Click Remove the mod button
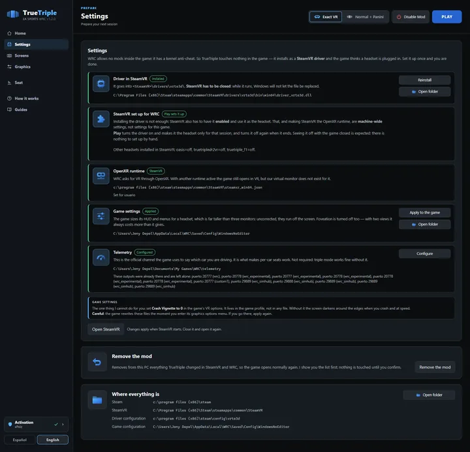Viewport: 470px width, 452px height. [435, 367]
